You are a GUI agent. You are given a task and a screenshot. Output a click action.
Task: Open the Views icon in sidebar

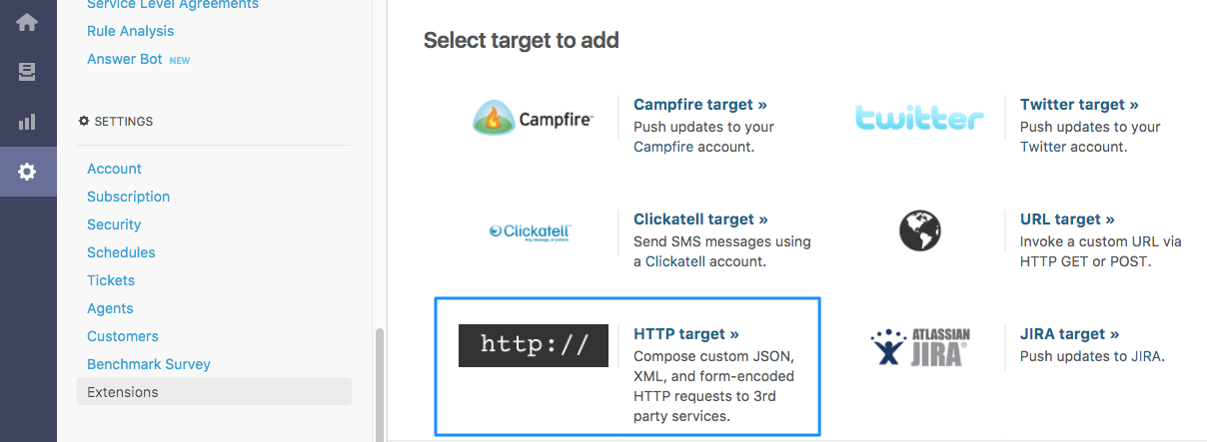(x=27, y=72)
